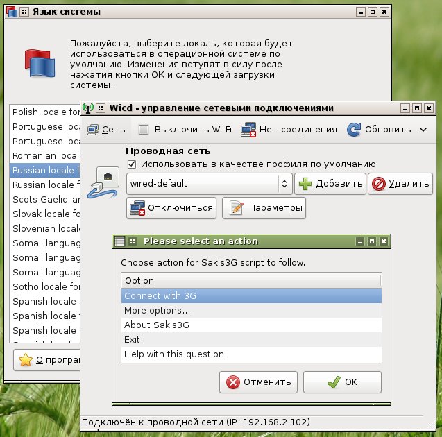The width and height of the screenshot is (442, 437).
Task: Select Slovenian locale row
Action: [x=45, y=228]
